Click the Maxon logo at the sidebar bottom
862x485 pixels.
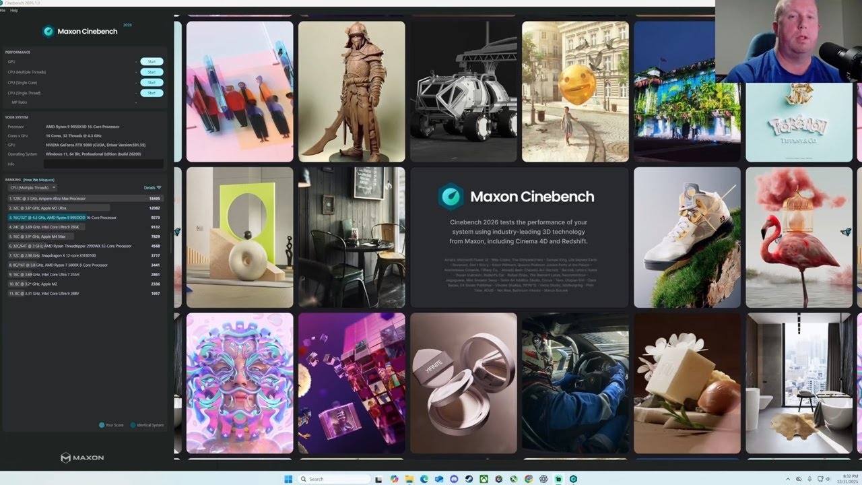[x=82, y=458]
